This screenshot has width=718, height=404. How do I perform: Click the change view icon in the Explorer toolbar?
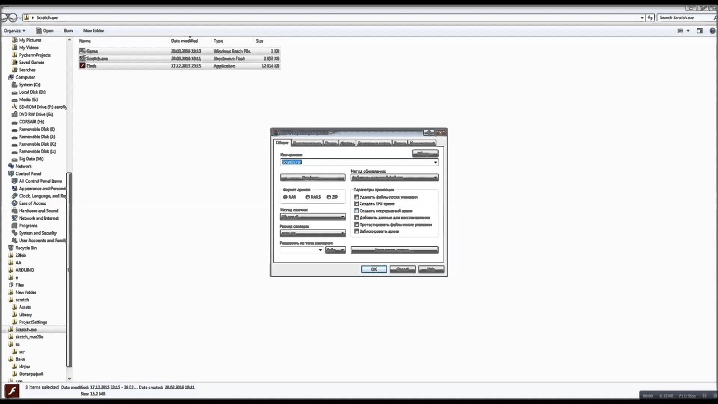pos(680,31)
